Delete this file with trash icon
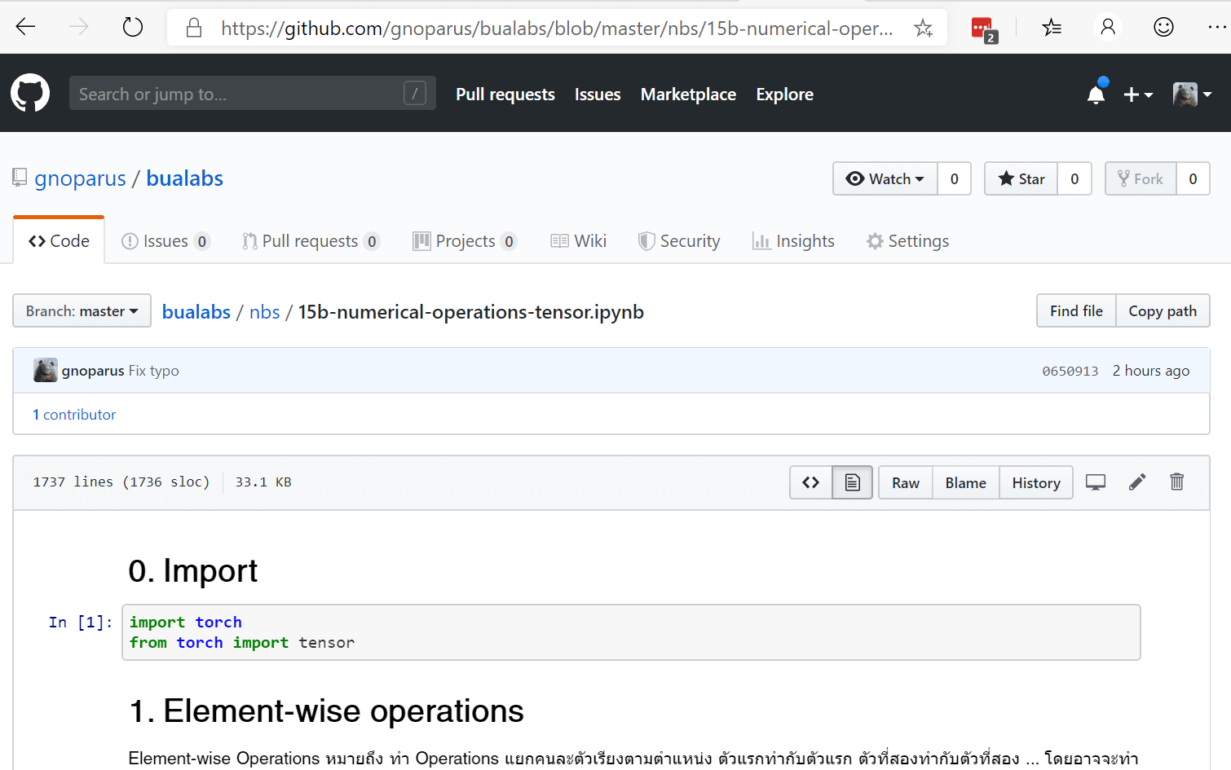1231x770 pixels. 1176,482
